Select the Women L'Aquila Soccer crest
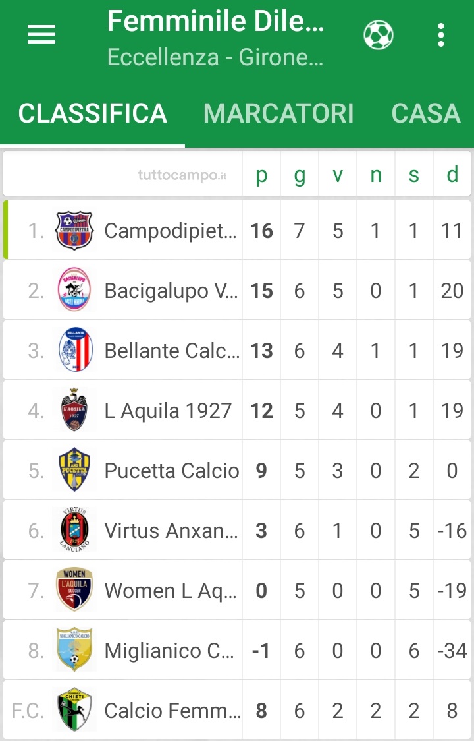 74,590
